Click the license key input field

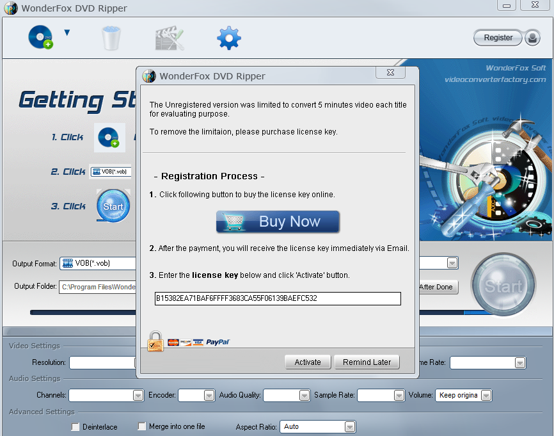(278, 298)
